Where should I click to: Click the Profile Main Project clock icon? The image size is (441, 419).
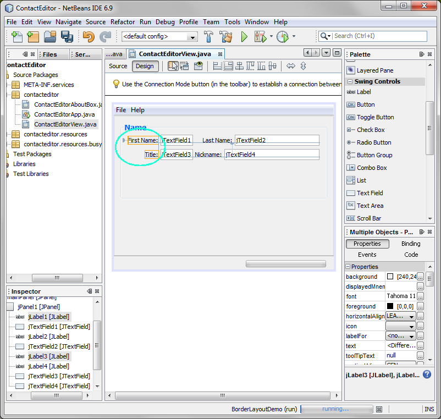(283, 36)
